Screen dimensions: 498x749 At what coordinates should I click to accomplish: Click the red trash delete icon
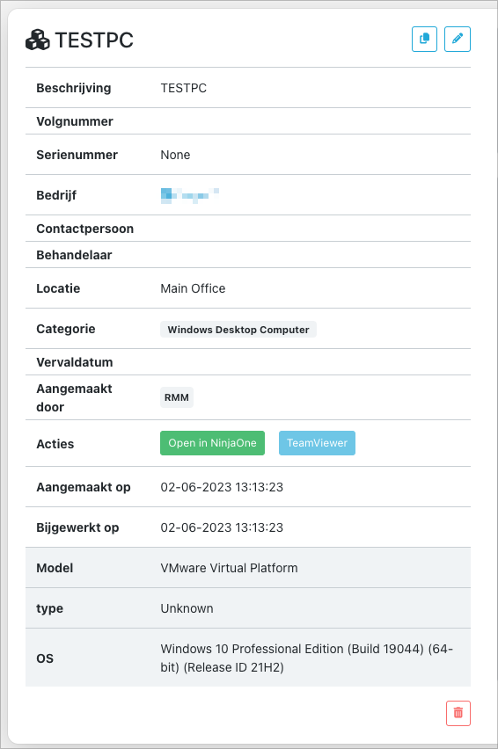tap(458, 713)
